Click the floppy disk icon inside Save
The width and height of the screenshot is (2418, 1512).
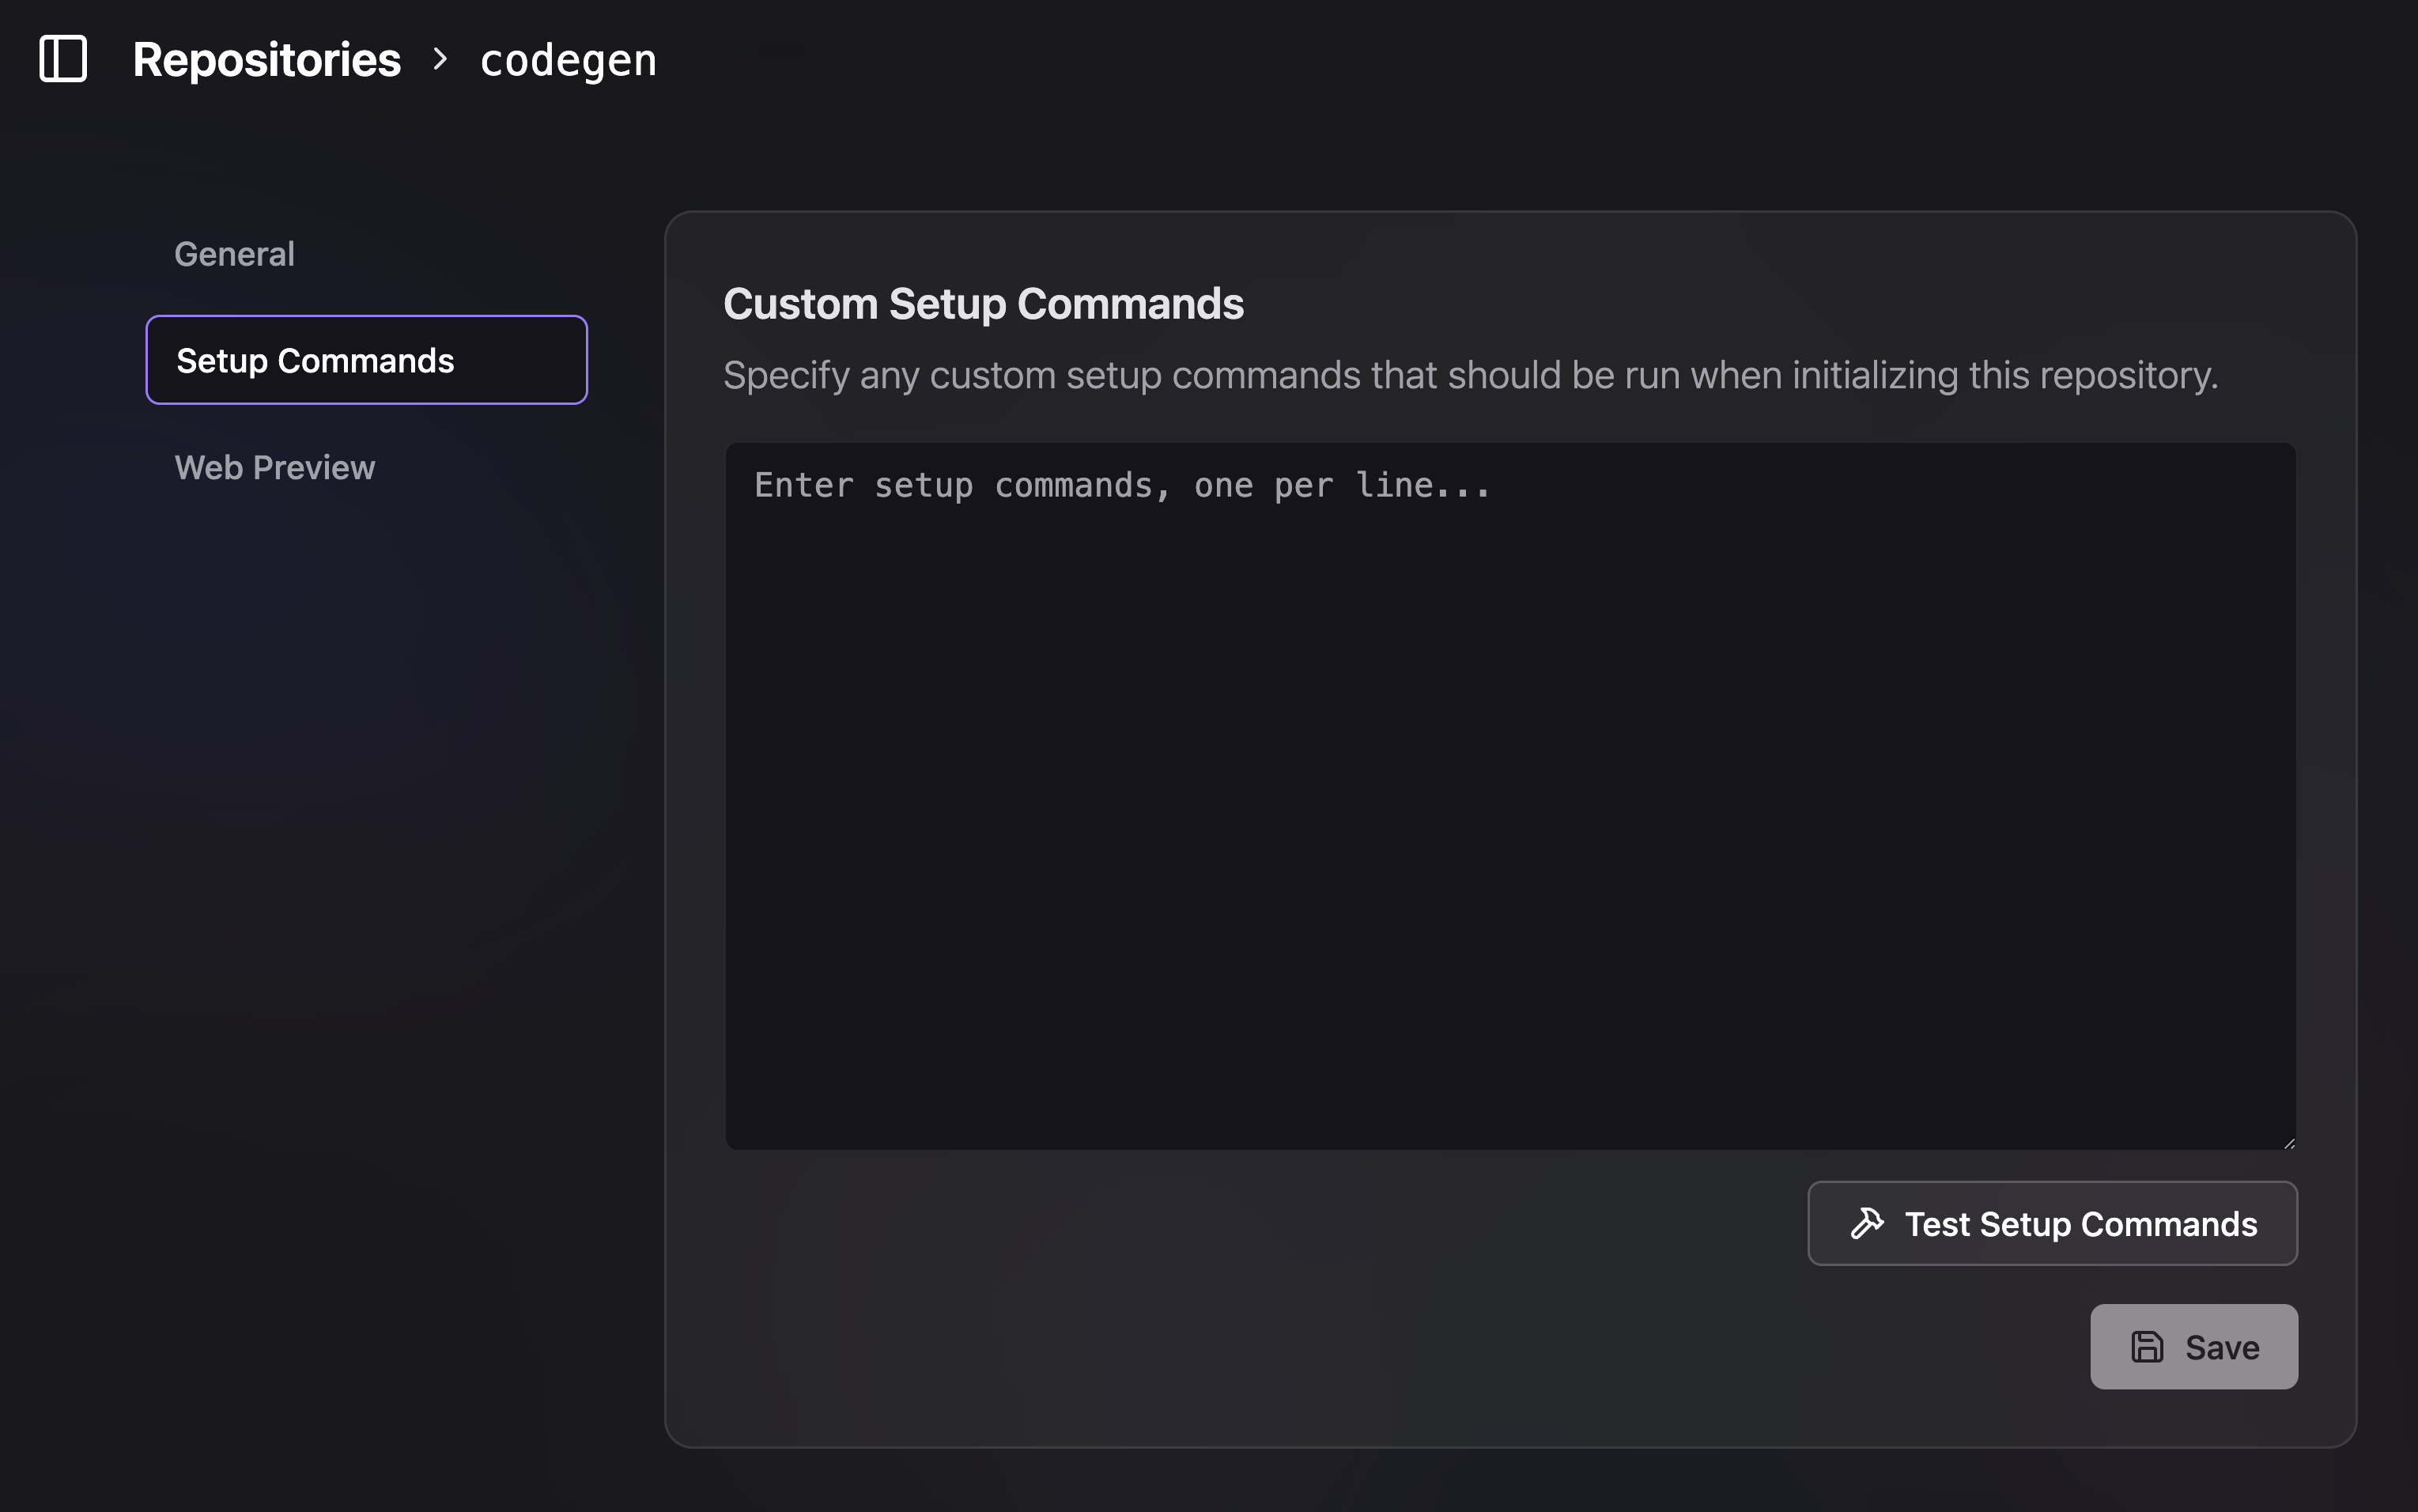pyautogui.click(x=2147, y=1346)
